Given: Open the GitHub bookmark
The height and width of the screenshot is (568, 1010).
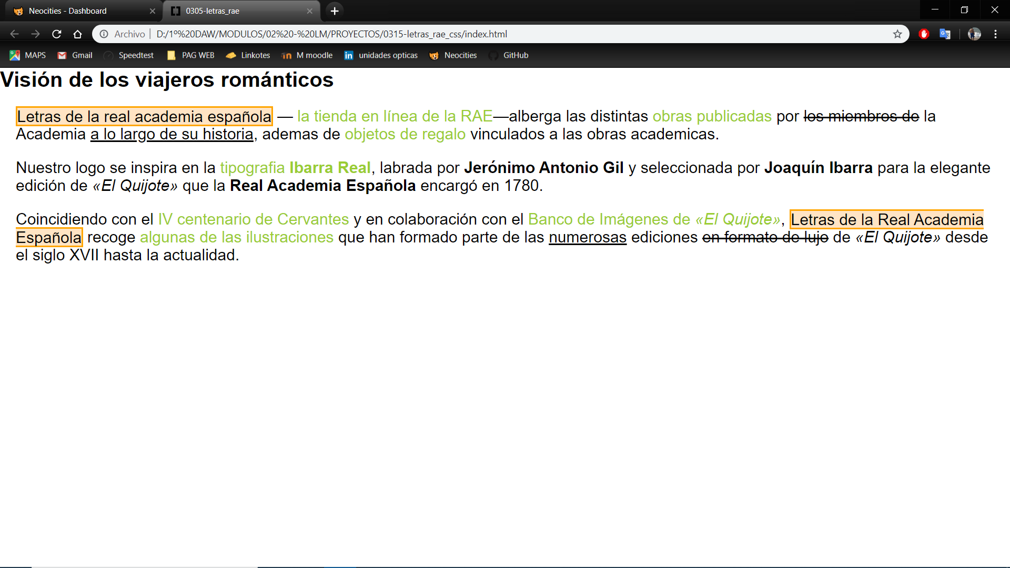Looking at the screenshot, I should (x=509, y=55).
